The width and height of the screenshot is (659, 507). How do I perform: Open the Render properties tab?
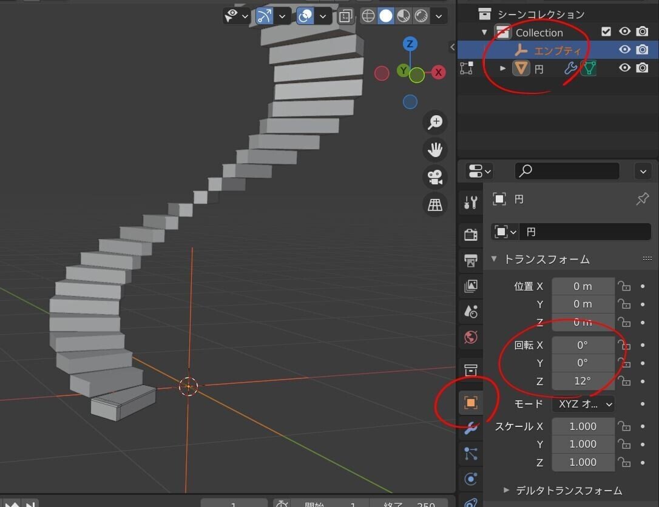point(471,234)
